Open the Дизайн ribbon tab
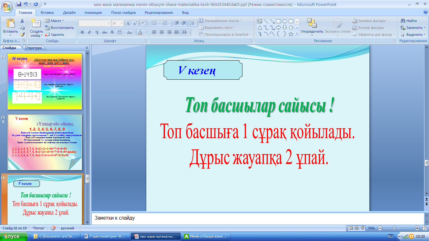The height and width of the screenshot is (241, 429). (x=69, y=13)
